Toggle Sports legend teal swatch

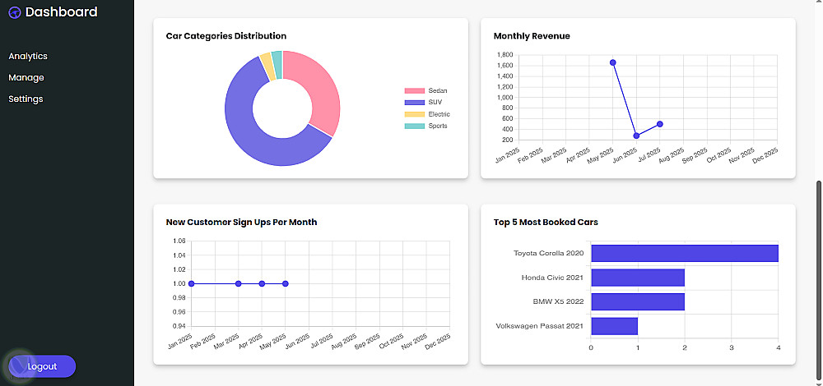[x=414, y=126]
